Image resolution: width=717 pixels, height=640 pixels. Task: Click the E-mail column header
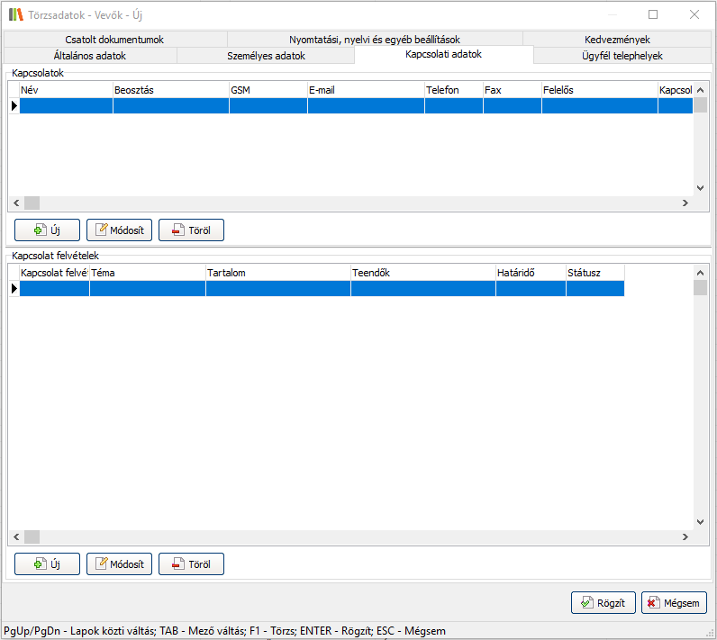[365, 90]
